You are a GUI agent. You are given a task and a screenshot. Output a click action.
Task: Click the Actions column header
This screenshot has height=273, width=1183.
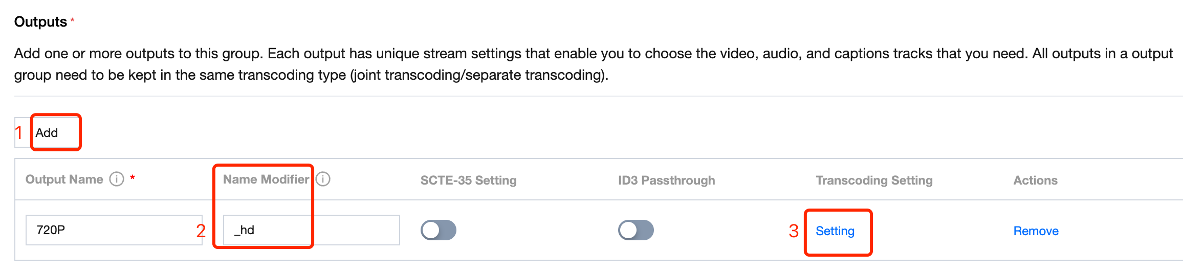(x=1035, y=180)
